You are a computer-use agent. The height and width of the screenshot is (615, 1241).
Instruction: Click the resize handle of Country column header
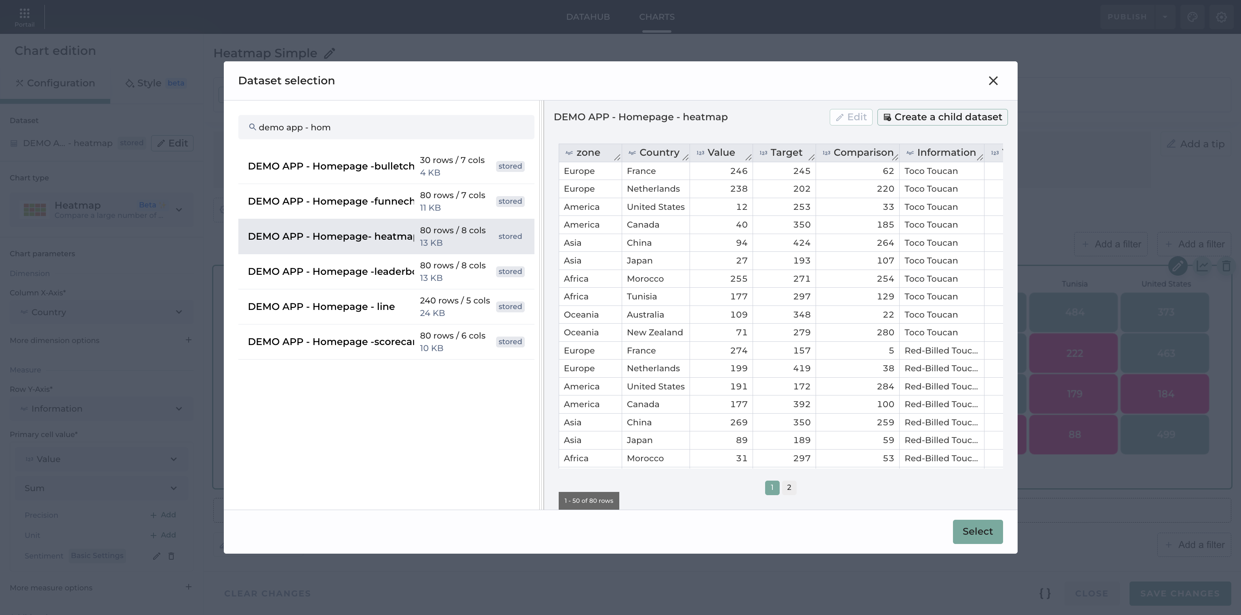(686, 157)
